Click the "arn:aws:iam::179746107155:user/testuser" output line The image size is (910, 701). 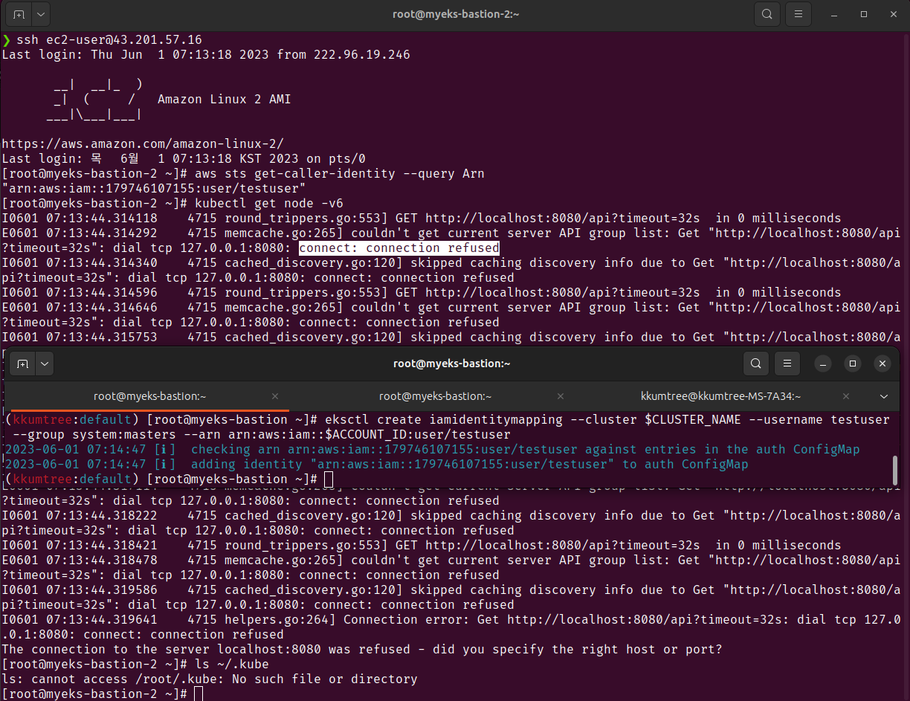(x=154, y=188)
